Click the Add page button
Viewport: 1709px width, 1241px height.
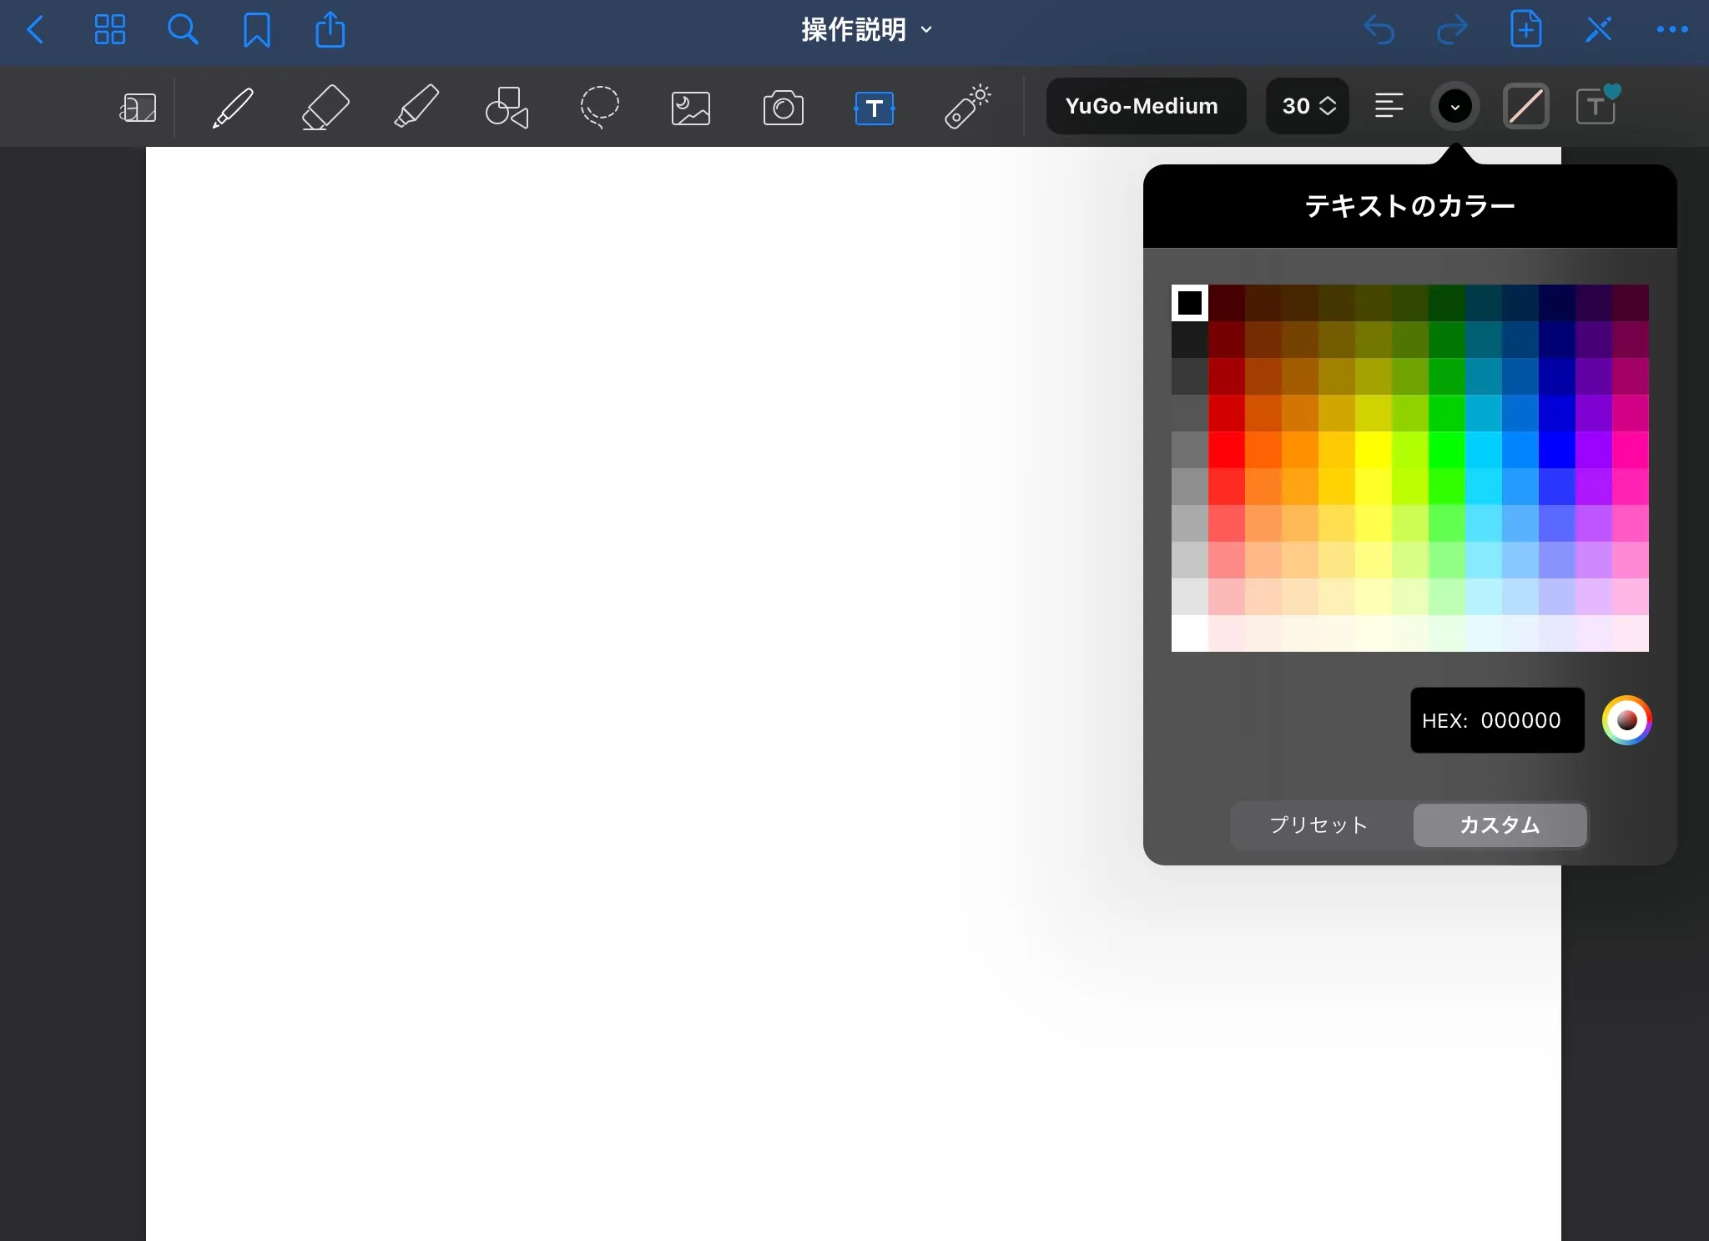[x=1525, y=30]
